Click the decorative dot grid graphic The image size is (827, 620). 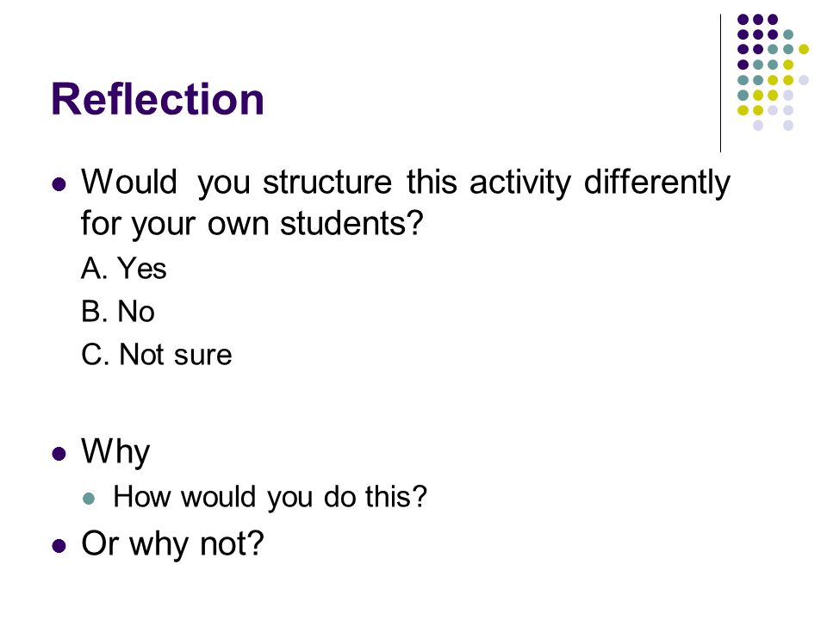773,72
